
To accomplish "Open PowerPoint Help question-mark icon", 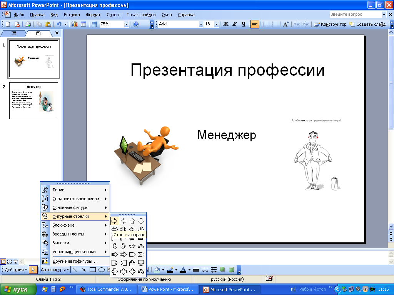I will [136, 24].
